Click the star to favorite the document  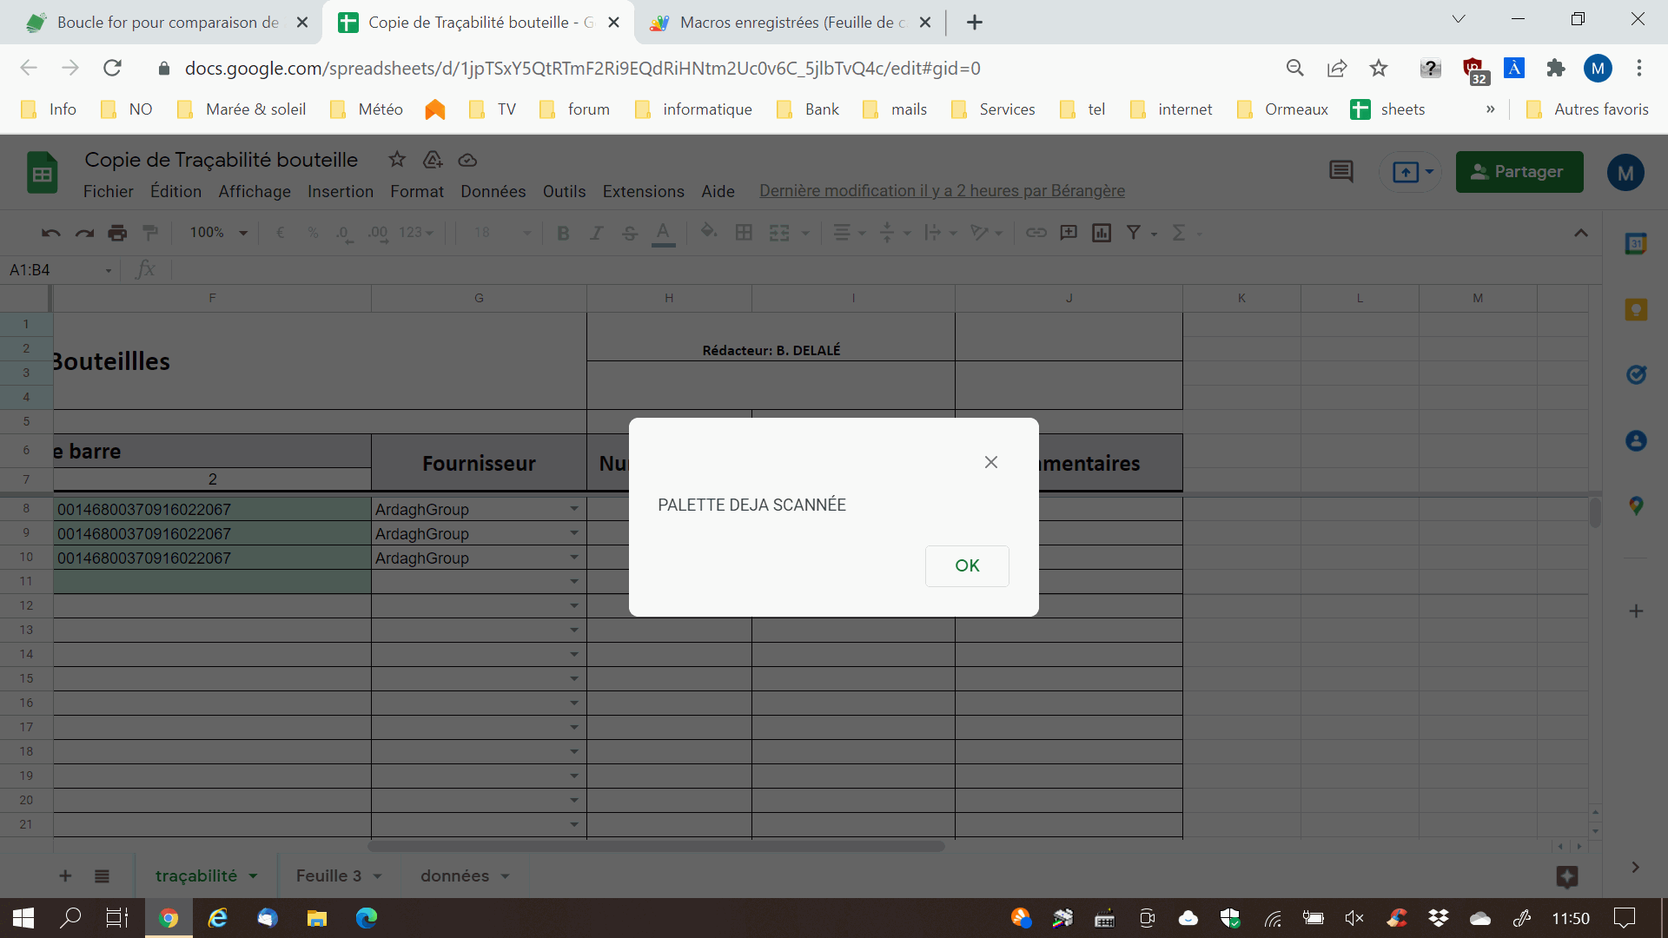tap(397, 159)
